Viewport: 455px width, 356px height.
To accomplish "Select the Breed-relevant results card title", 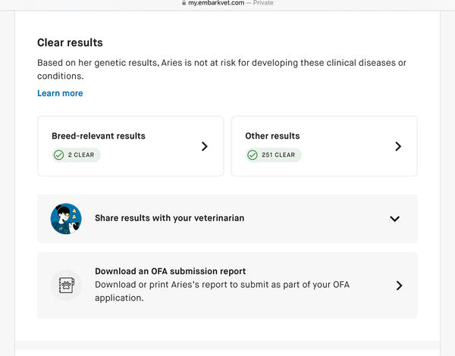I will pos(99,136).
